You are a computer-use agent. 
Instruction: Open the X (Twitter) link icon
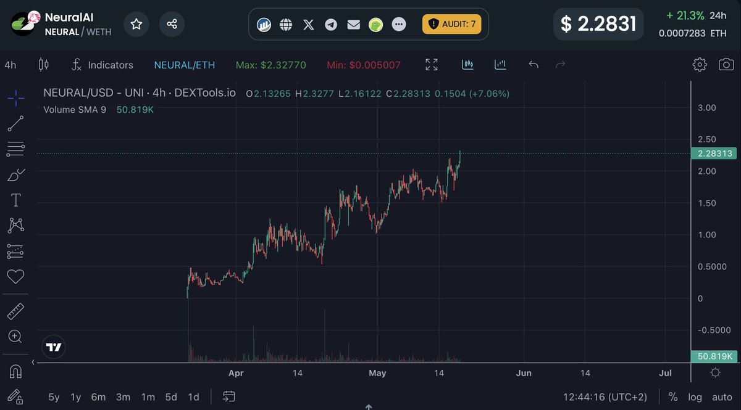pyautogui.click(x=309, y=25)
